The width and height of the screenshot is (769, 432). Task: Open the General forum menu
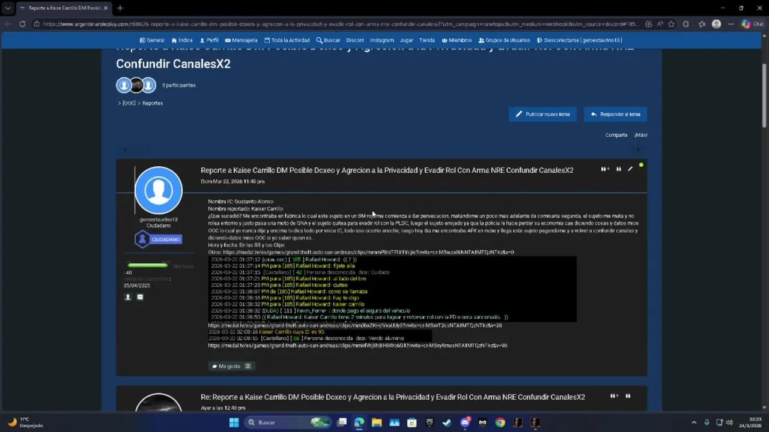[x=152, y=40]
